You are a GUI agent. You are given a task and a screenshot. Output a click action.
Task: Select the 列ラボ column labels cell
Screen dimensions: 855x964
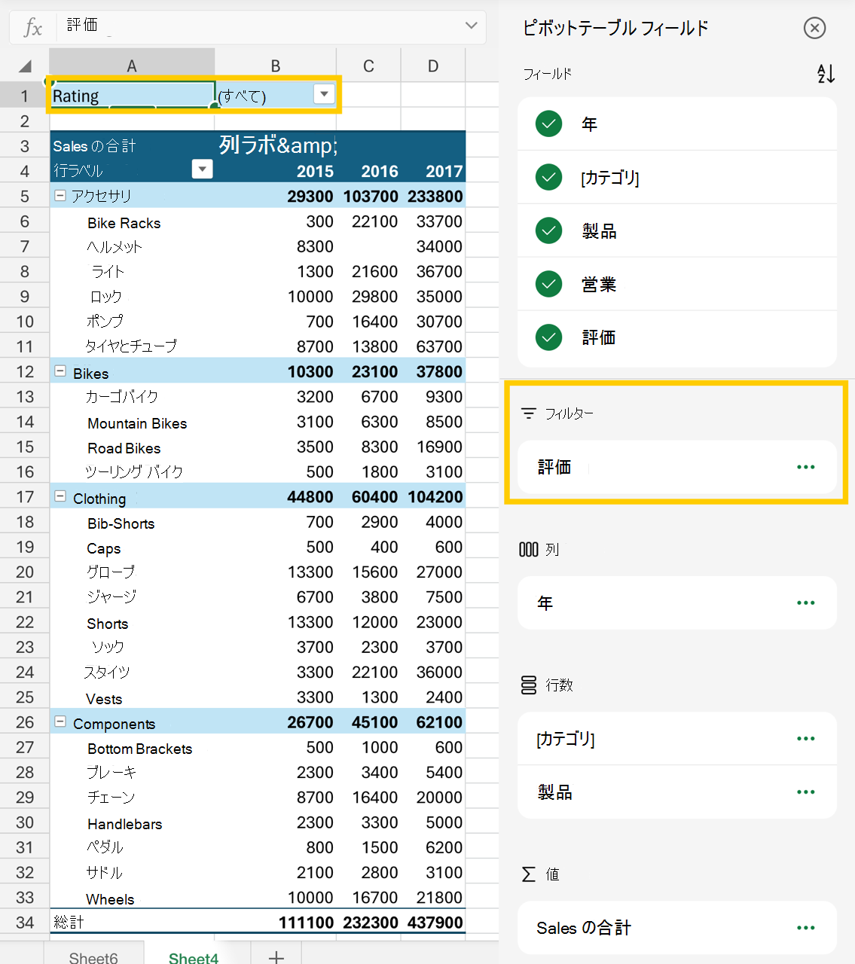tap(278, 145)
